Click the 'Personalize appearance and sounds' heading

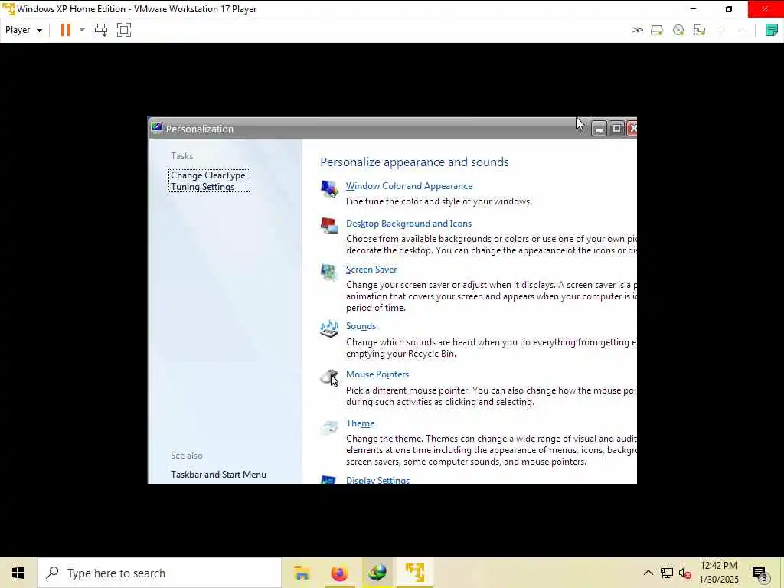(414, 162)
